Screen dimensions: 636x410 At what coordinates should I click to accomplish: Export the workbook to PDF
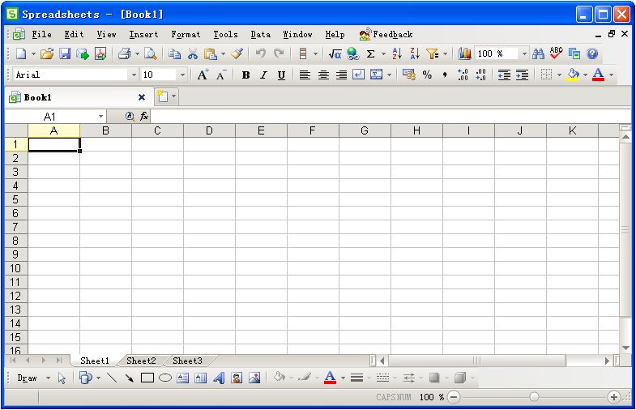100,53
